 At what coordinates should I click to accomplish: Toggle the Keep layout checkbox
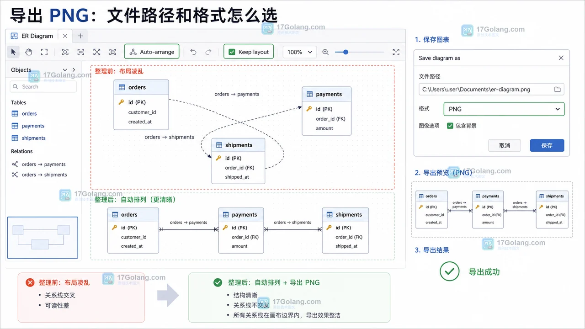coord(232,52)
